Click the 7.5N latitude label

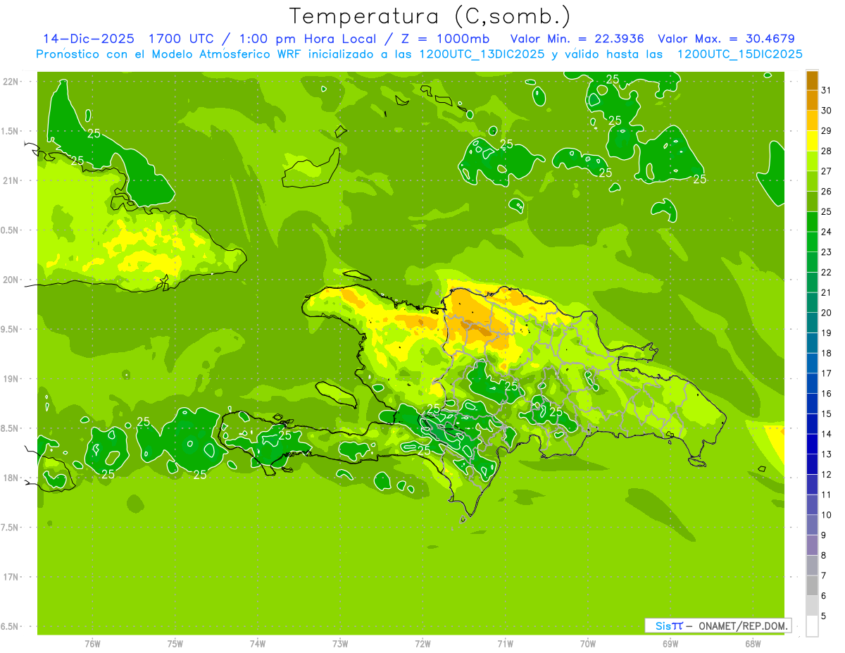[x=11, y=528]
